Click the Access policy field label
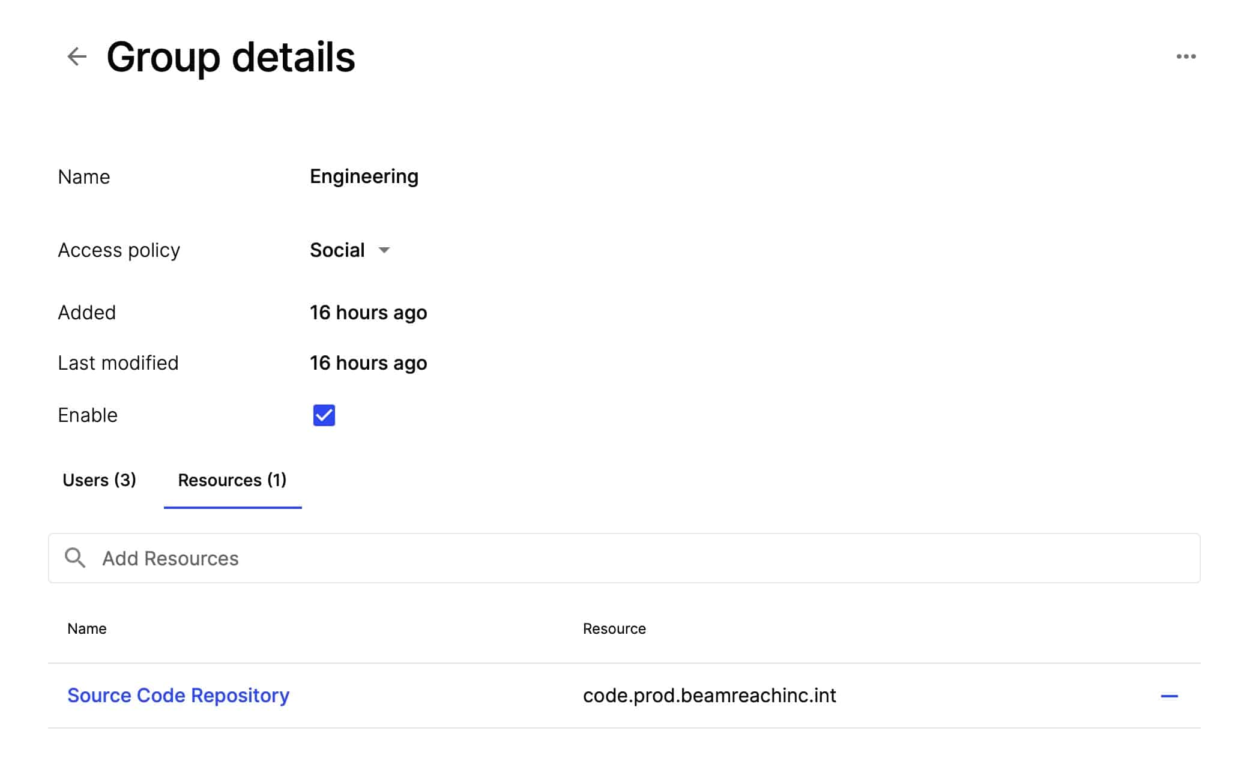Screen dimensions: 1256x761 pyautogui.click(x=119, y=250)
